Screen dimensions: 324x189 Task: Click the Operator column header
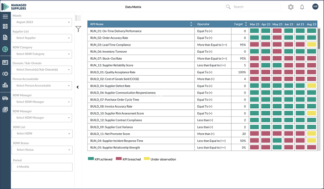point(213,24)
